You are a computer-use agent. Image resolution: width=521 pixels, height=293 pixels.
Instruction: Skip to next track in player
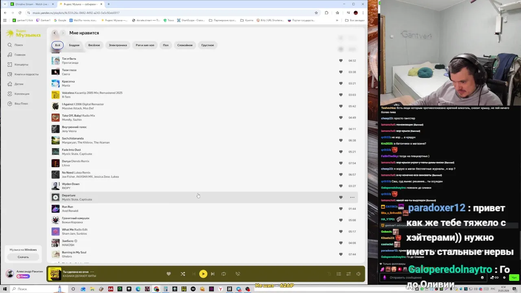(x=212, y=274)
